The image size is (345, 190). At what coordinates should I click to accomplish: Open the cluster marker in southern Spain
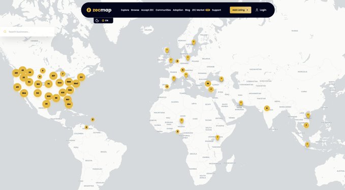click(x=167, y=87)
